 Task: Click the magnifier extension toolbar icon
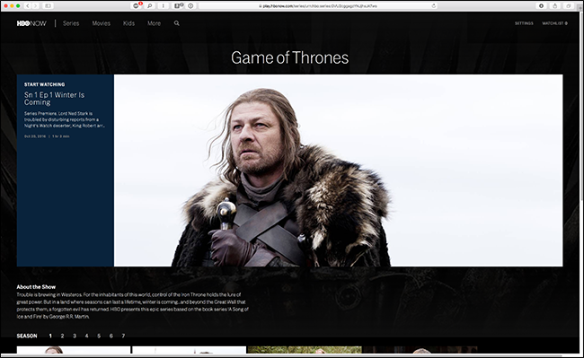[150, 6]
